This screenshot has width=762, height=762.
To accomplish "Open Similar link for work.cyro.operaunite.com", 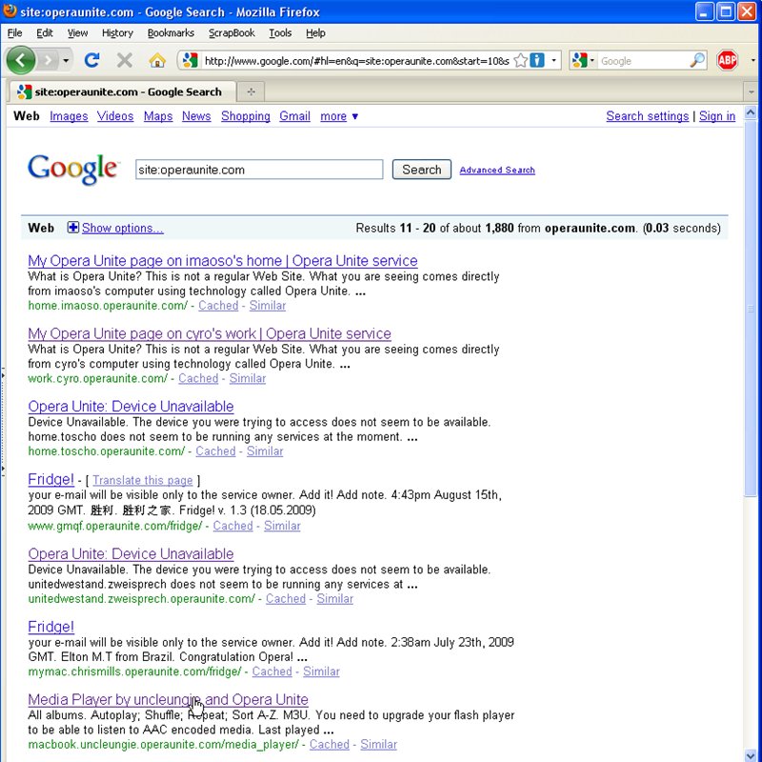I will (x=248, y=378).
